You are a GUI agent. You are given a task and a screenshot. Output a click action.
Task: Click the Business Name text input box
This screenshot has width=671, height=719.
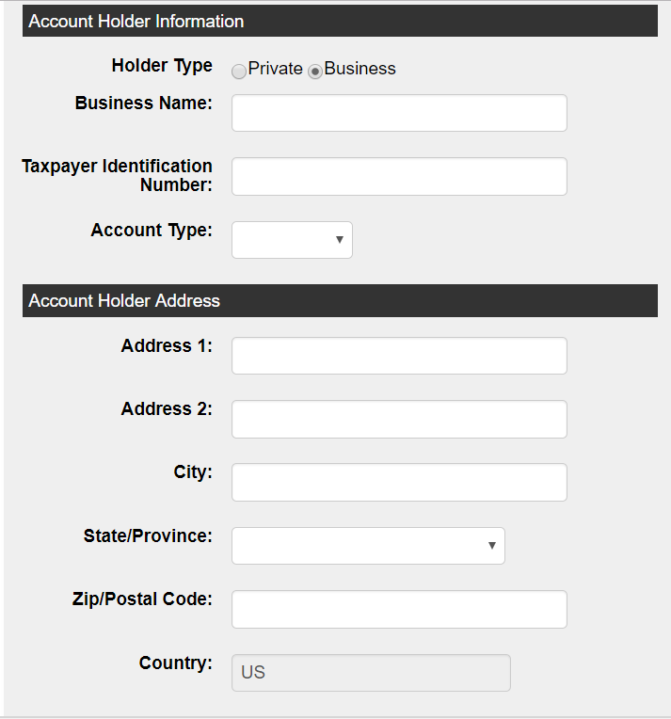(399, 113)
